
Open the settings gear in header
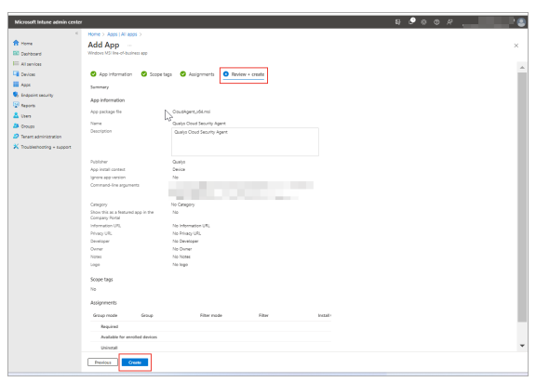(424, 22)
